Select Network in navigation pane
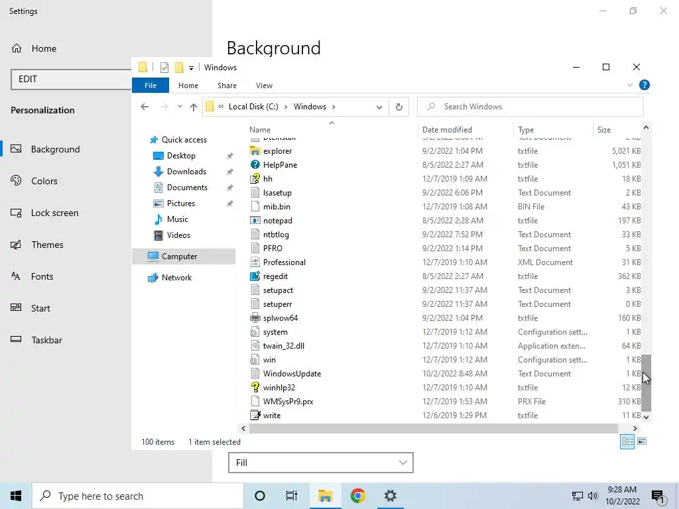The width and height of the screenshot is (679, 509). 176,278
